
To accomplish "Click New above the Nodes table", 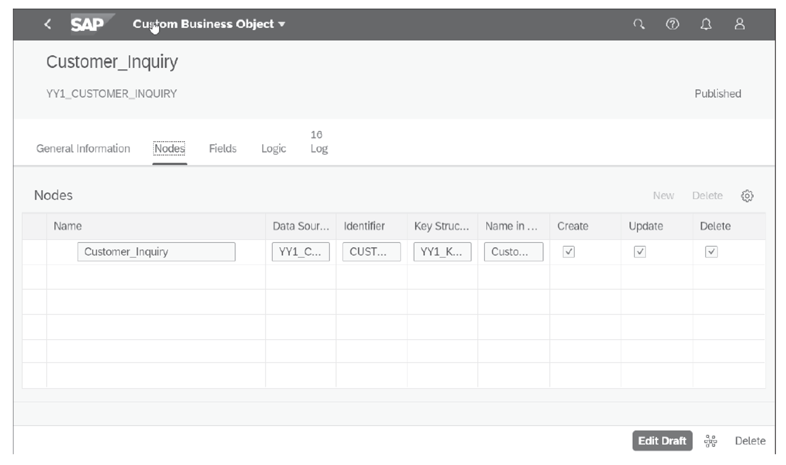I will coord(663,195).
